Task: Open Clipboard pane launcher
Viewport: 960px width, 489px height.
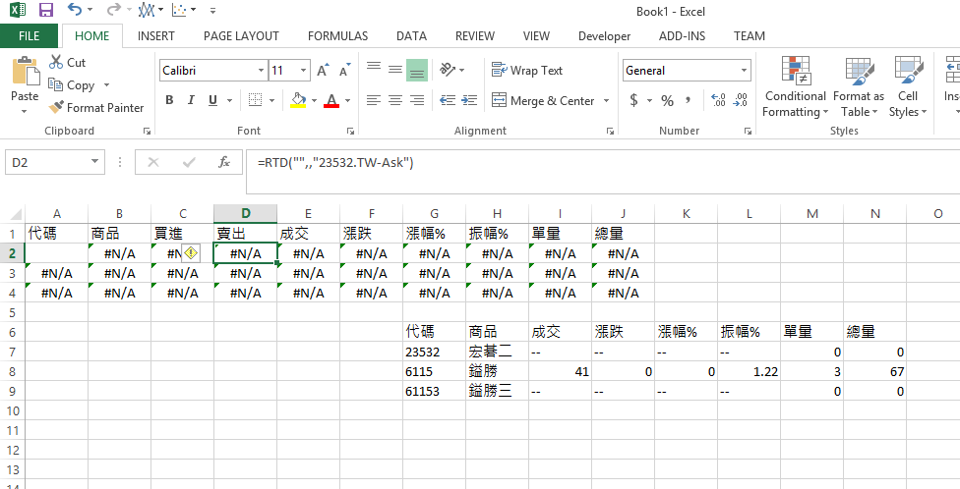Action: (147, 131)
